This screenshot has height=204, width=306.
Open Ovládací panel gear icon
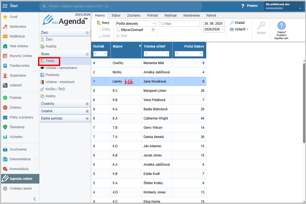point(5,189)
